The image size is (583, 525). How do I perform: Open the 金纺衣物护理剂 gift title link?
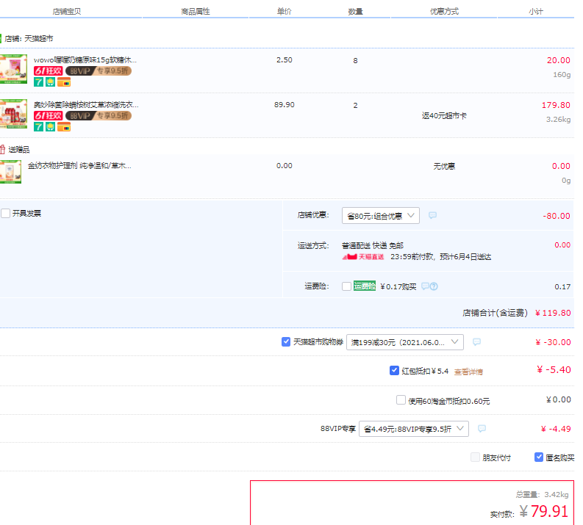[x=79, y=166]
